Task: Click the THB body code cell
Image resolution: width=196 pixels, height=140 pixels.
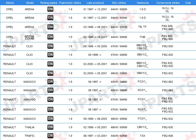Action: [x=142, y=37]
